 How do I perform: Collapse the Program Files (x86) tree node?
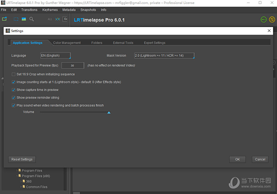(17, 176)
